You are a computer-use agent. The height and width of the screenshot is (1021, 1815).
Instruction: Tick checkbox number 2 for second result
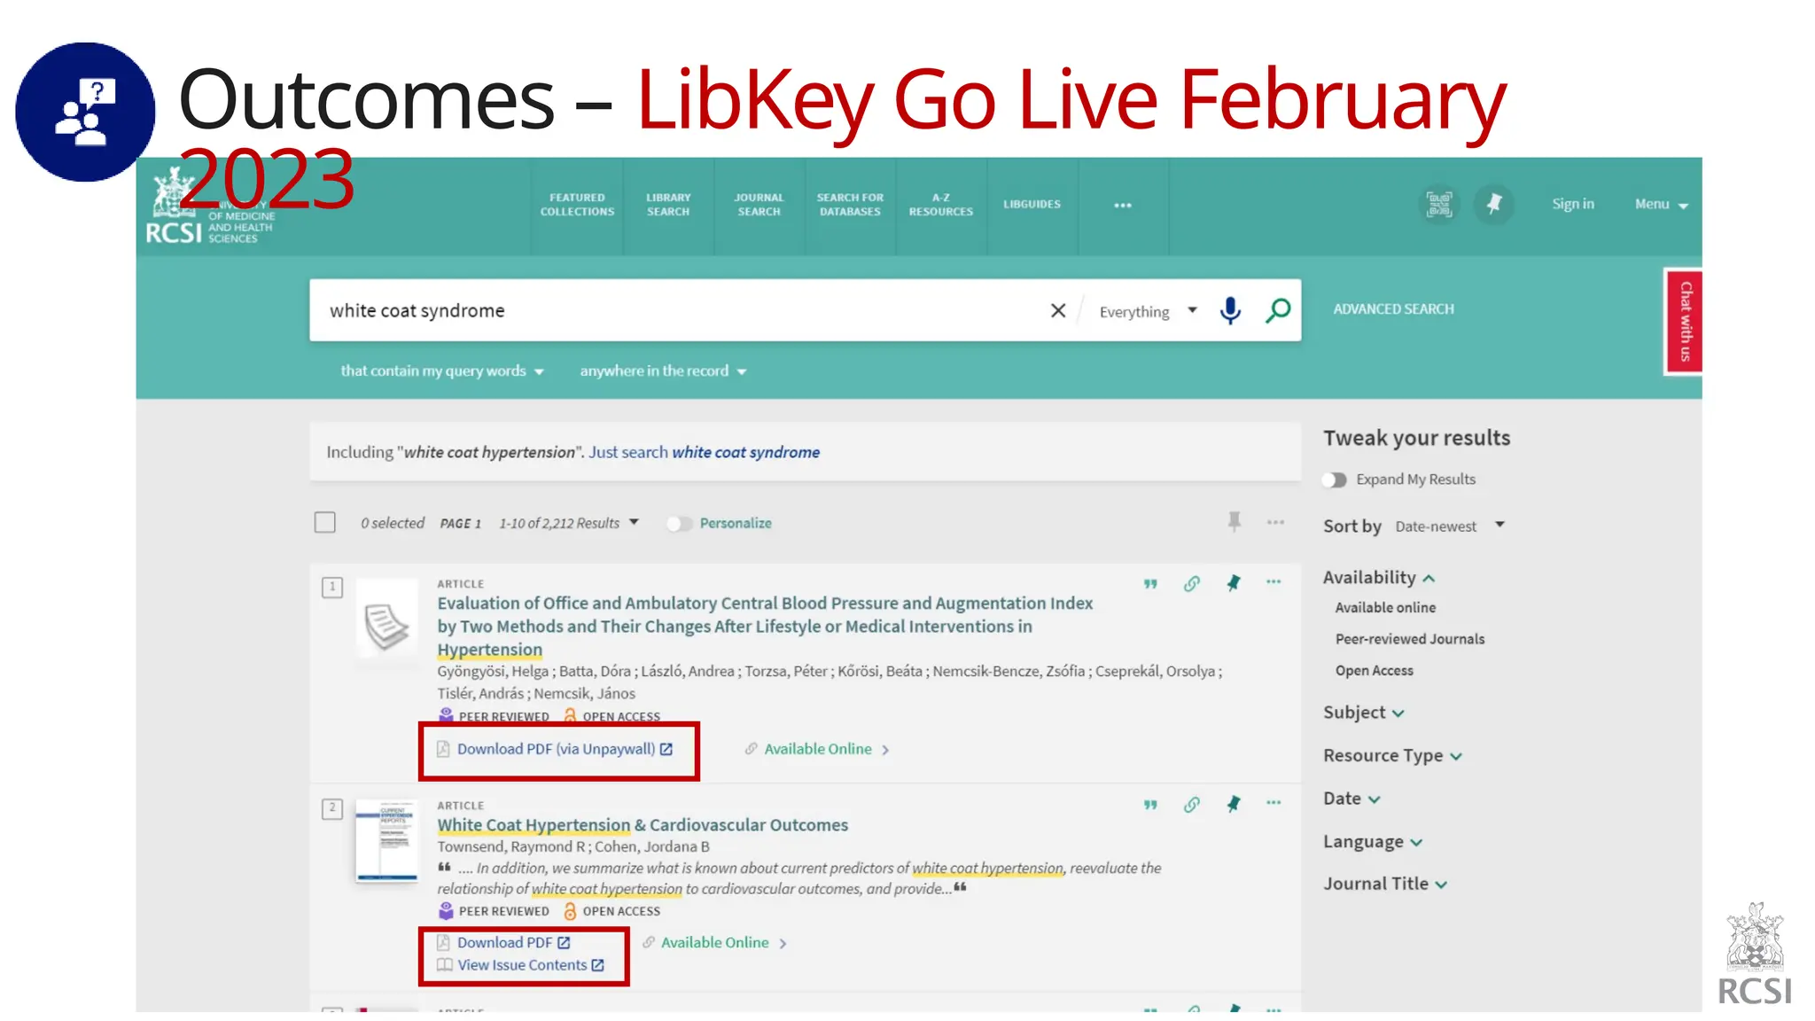332,808
